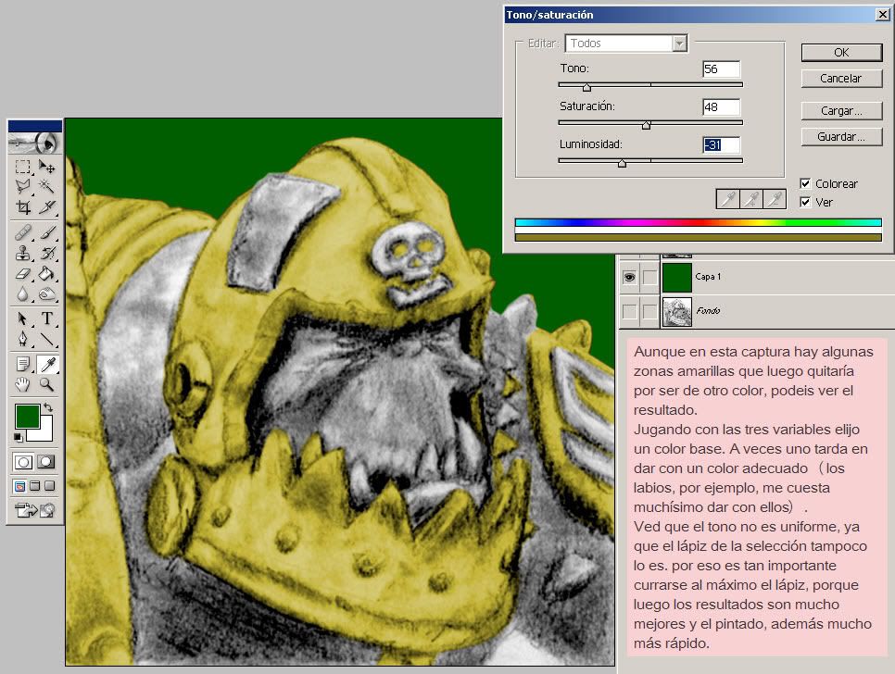Select the Capa 1 layer thumbnail
Viewport: 895px width, 674px height.
[677, 277]
